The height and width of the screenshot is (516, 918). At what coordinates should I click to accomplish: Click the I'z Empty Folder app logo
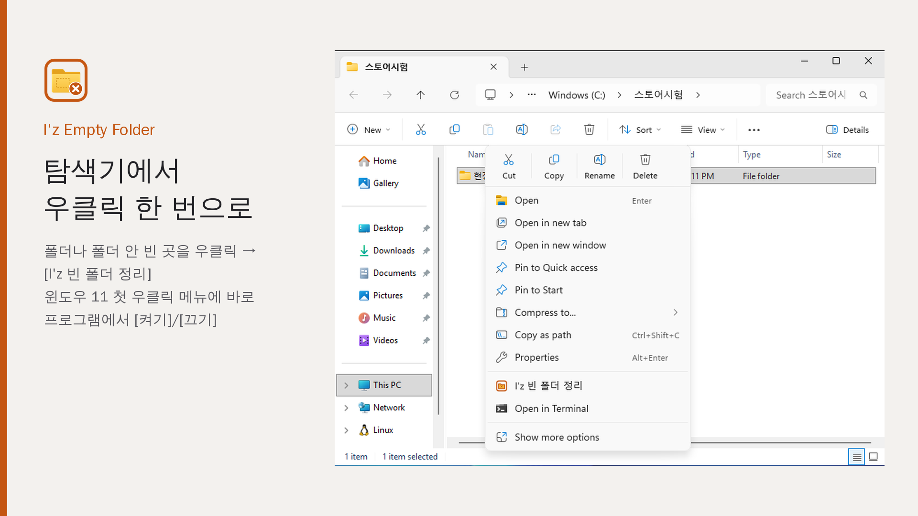point(66,80)
